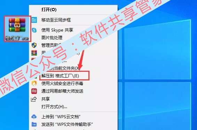The height and width of the screenshot is (130, 197).
Task: Select 通过网易邮箱大师发送 entry
Action: [62, 91]
